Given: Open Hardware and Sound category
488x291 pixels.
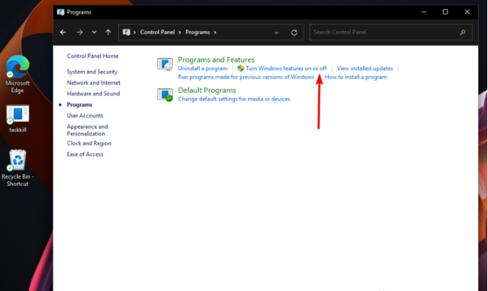Looking at the screenshot, I should pos(93,94).
